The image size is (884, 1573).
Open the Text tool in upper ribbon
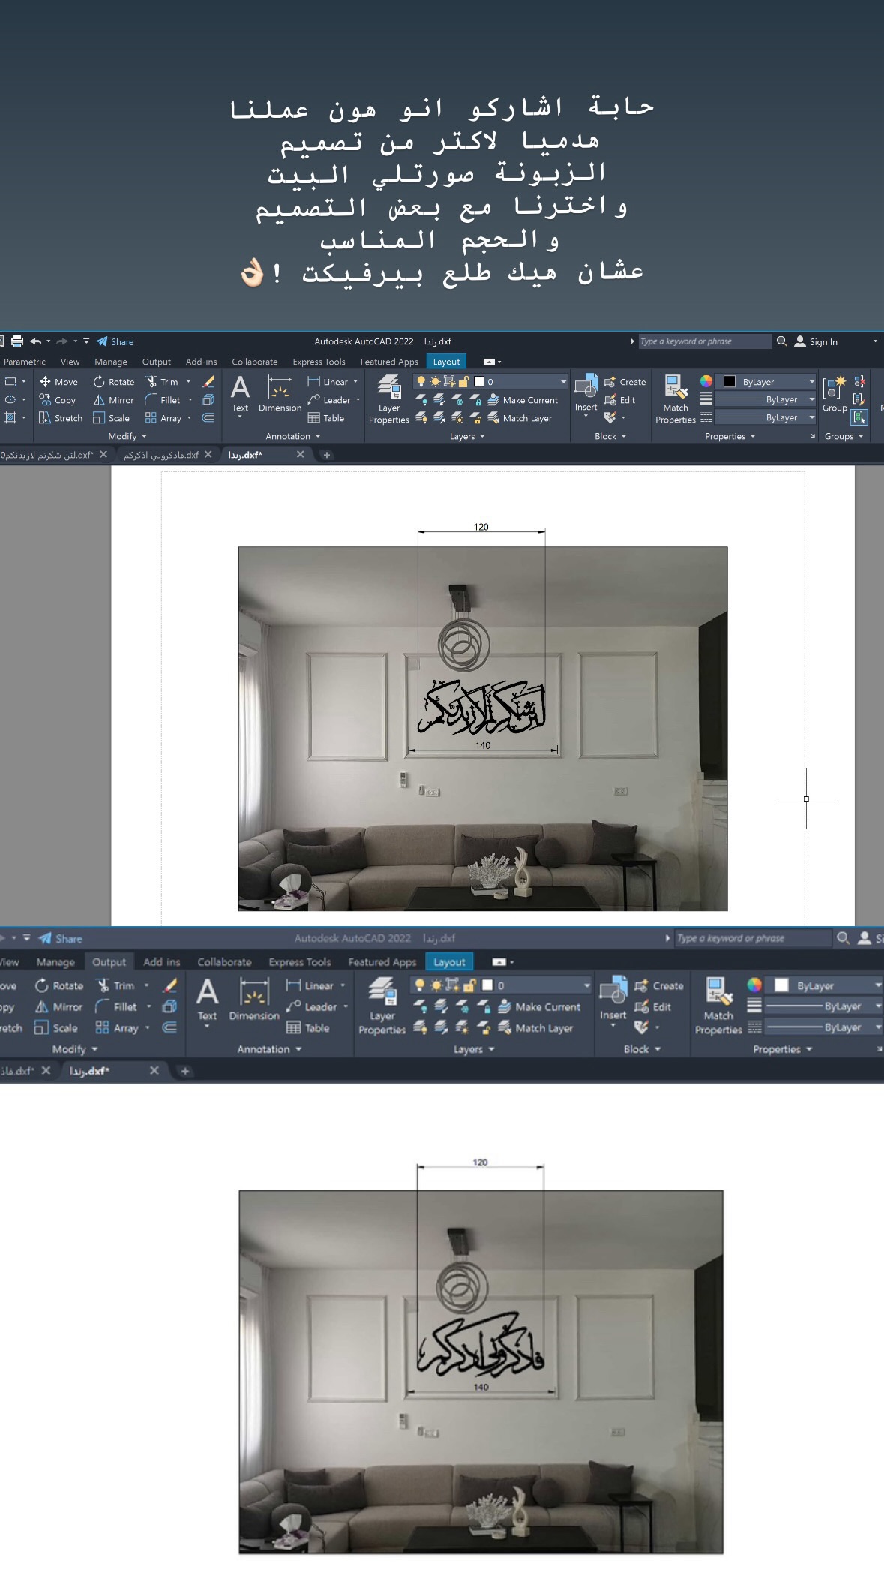(x=240, y=394)
